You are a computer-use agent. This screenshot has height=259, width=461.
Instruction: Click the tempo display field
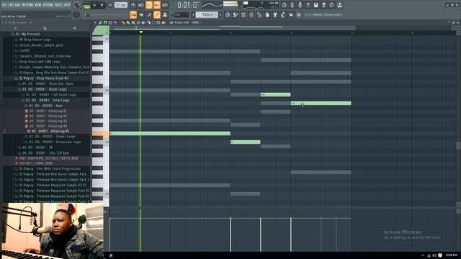(x=121, y=5)
